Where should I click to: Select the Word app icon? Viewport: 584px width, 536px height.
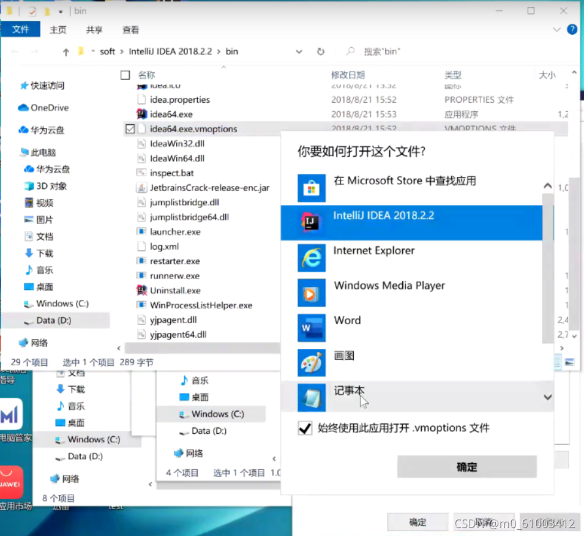[312, 327]
